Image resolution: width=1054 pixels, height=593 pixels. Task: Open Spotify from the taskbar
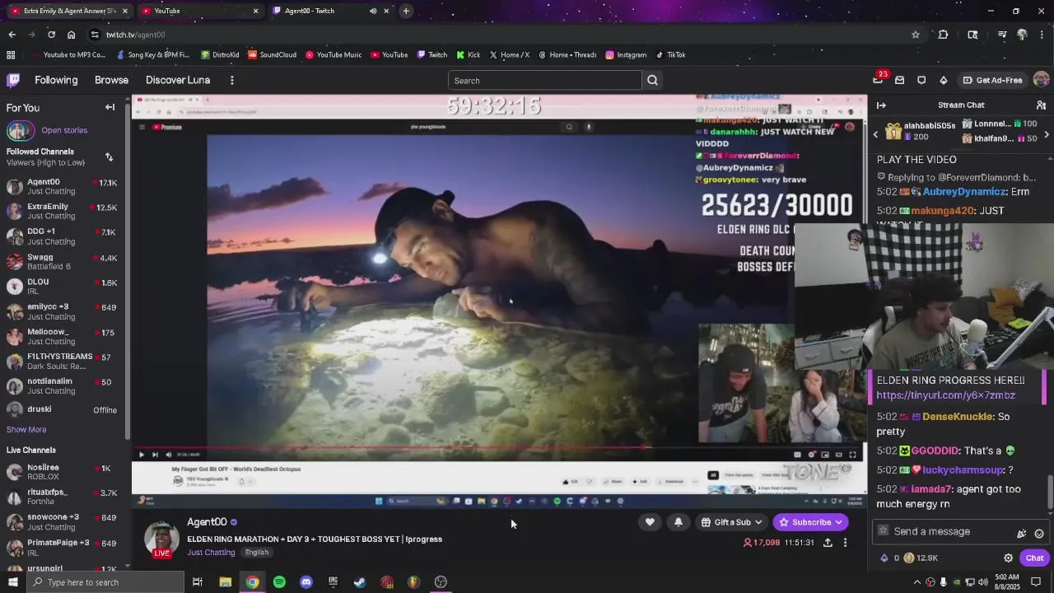[x=279, y=582]
